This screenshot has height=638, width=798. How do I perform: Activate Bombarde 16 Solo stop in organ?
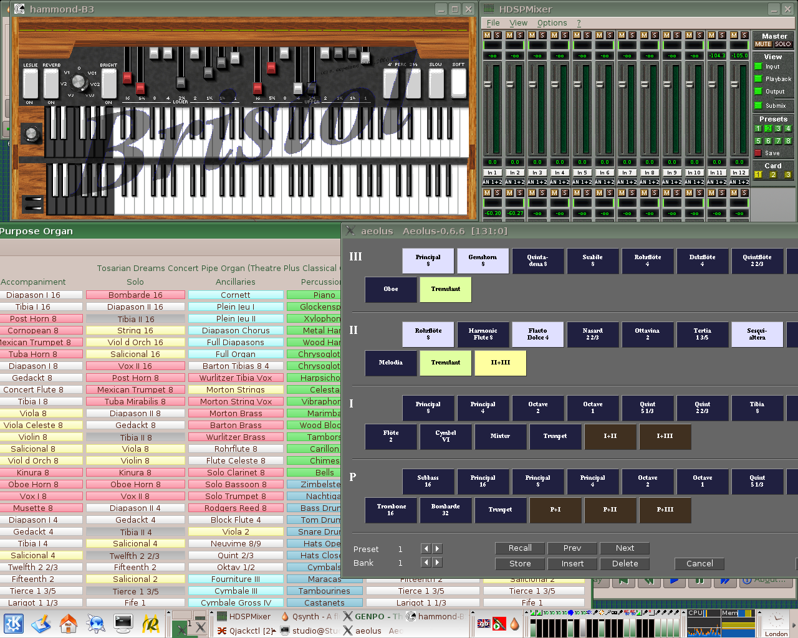pyautogui.click(x=135, y=295)
